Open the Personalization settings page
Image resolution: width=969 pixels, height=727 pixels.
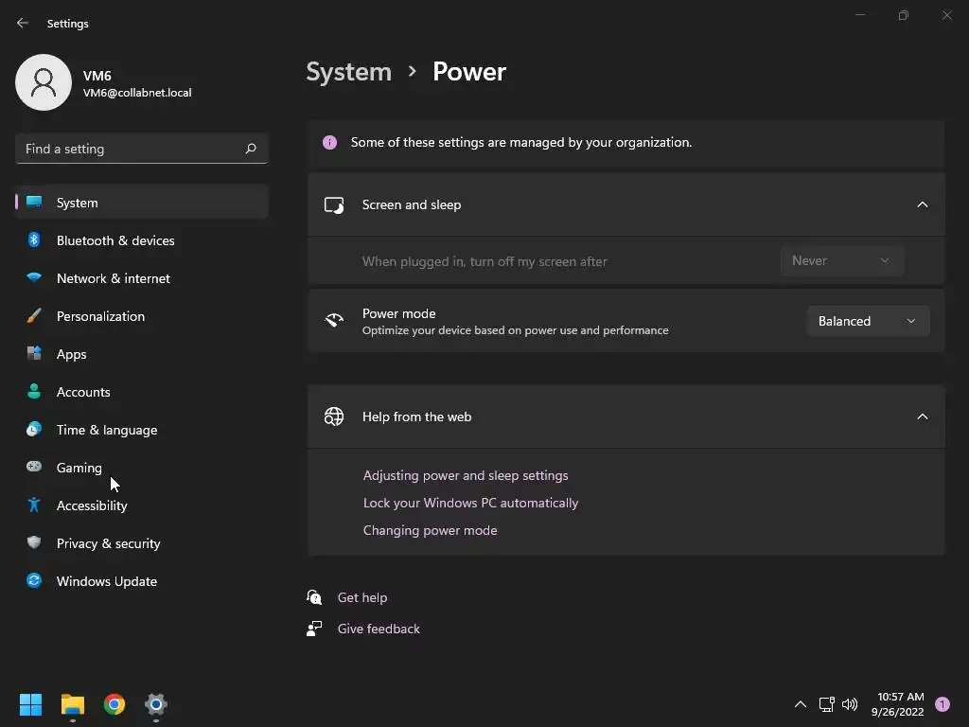(100, 316)
